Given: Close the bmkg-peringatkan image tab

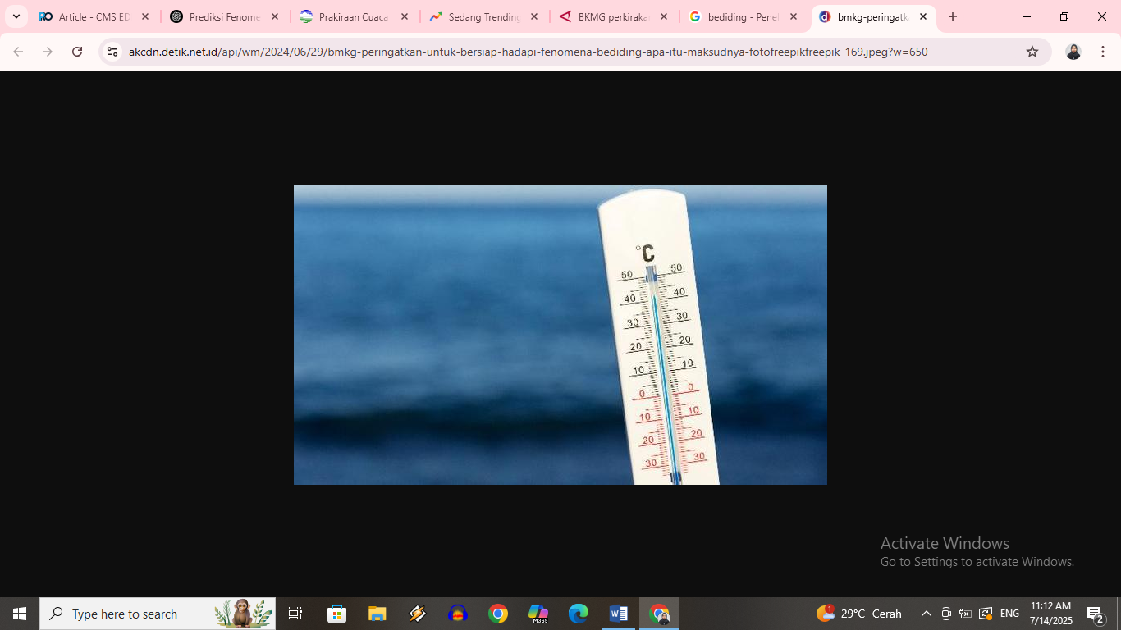Looking at the screenshot, I should tap(923, 16).
